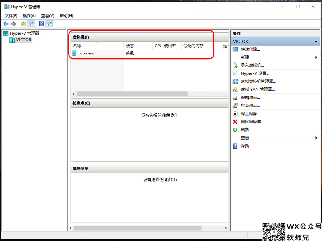Click 检查磁盘... action
Viewport: 322px width, 241px height.
click(x=250, y=106)
